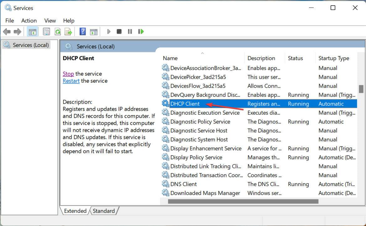The height and width of the screenshot is (226, 366).
Task: Click the gear icon beside DNS Client
Action: point(165,184)
